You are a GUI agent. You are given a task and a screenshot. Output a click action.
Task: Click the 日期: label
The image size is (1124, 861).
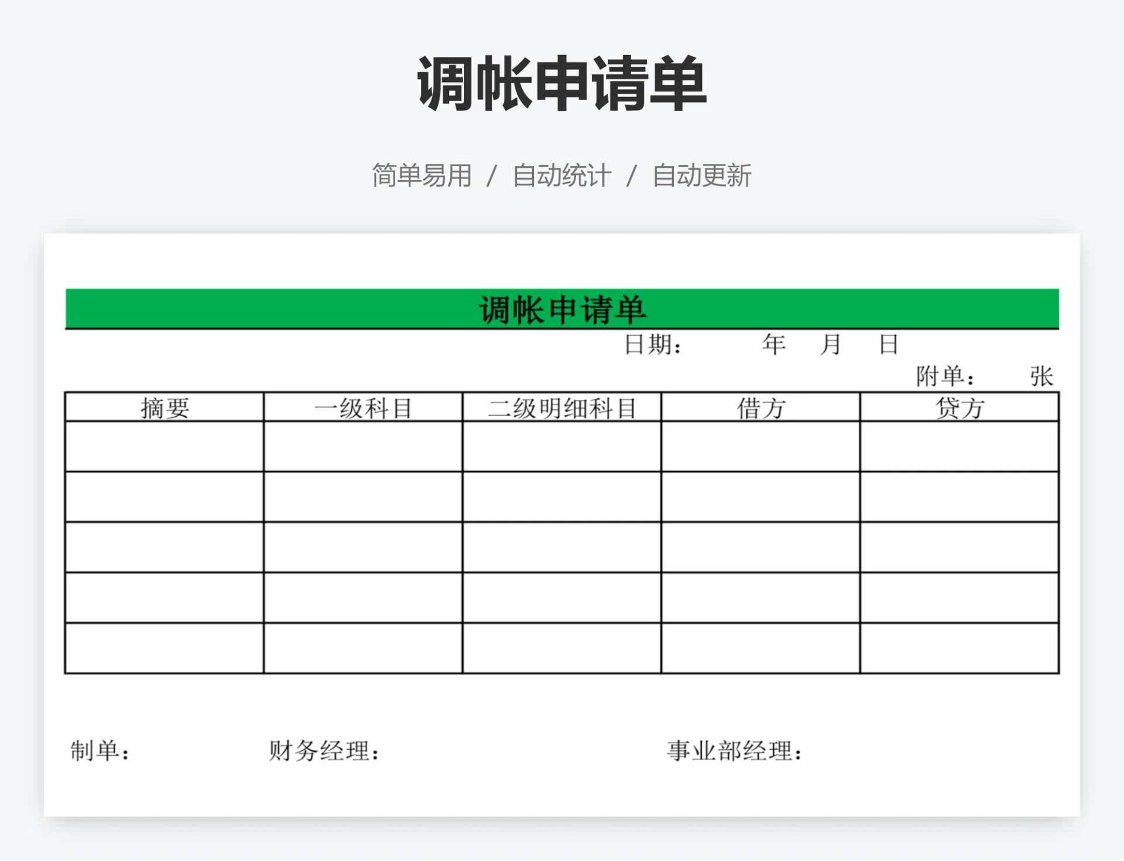[653, 345]
